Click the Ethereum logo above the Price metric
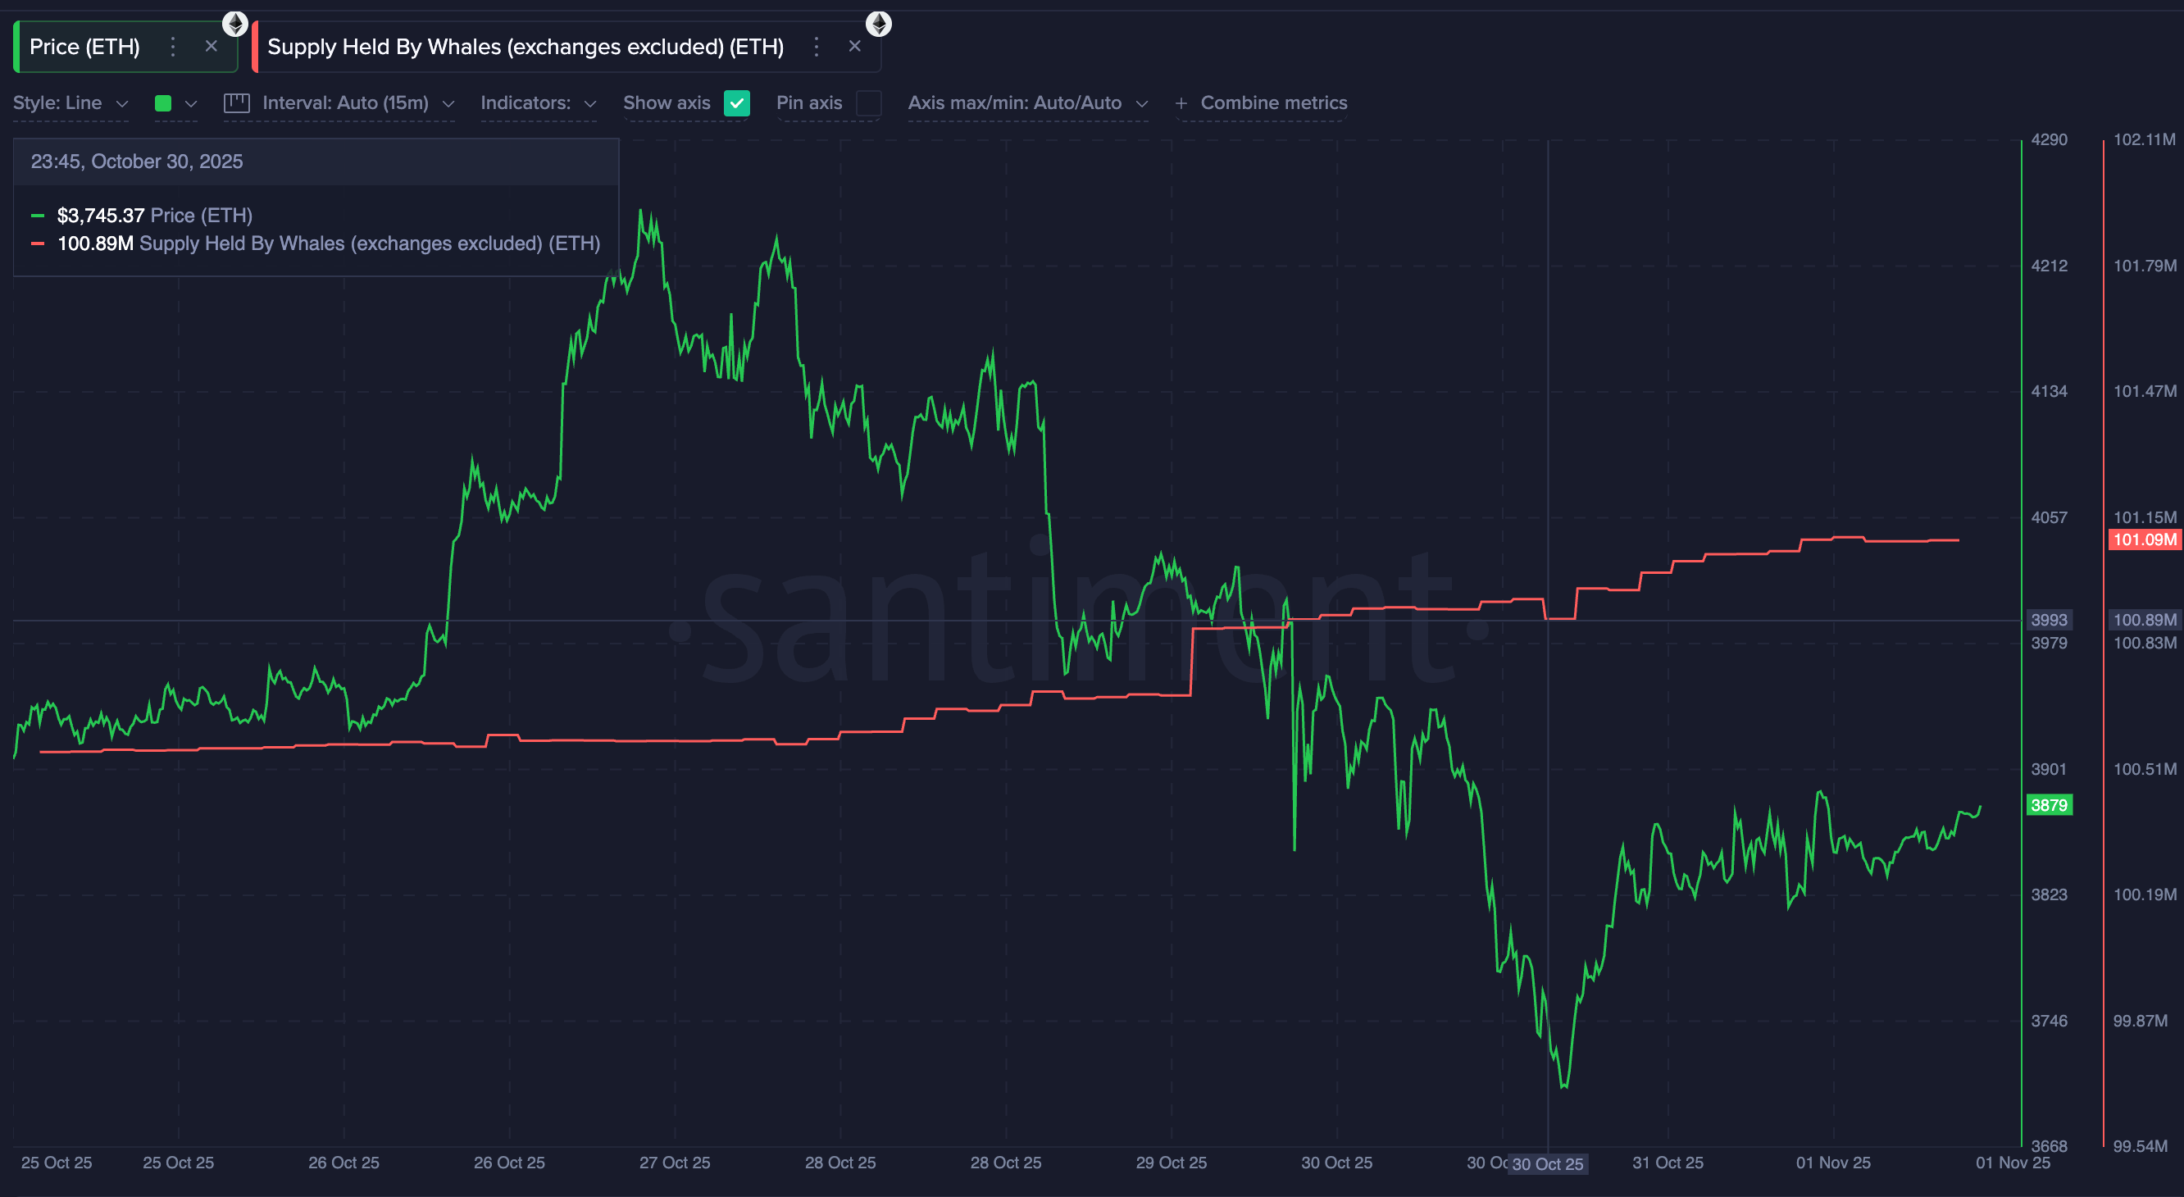 click(x=234, y=24)
